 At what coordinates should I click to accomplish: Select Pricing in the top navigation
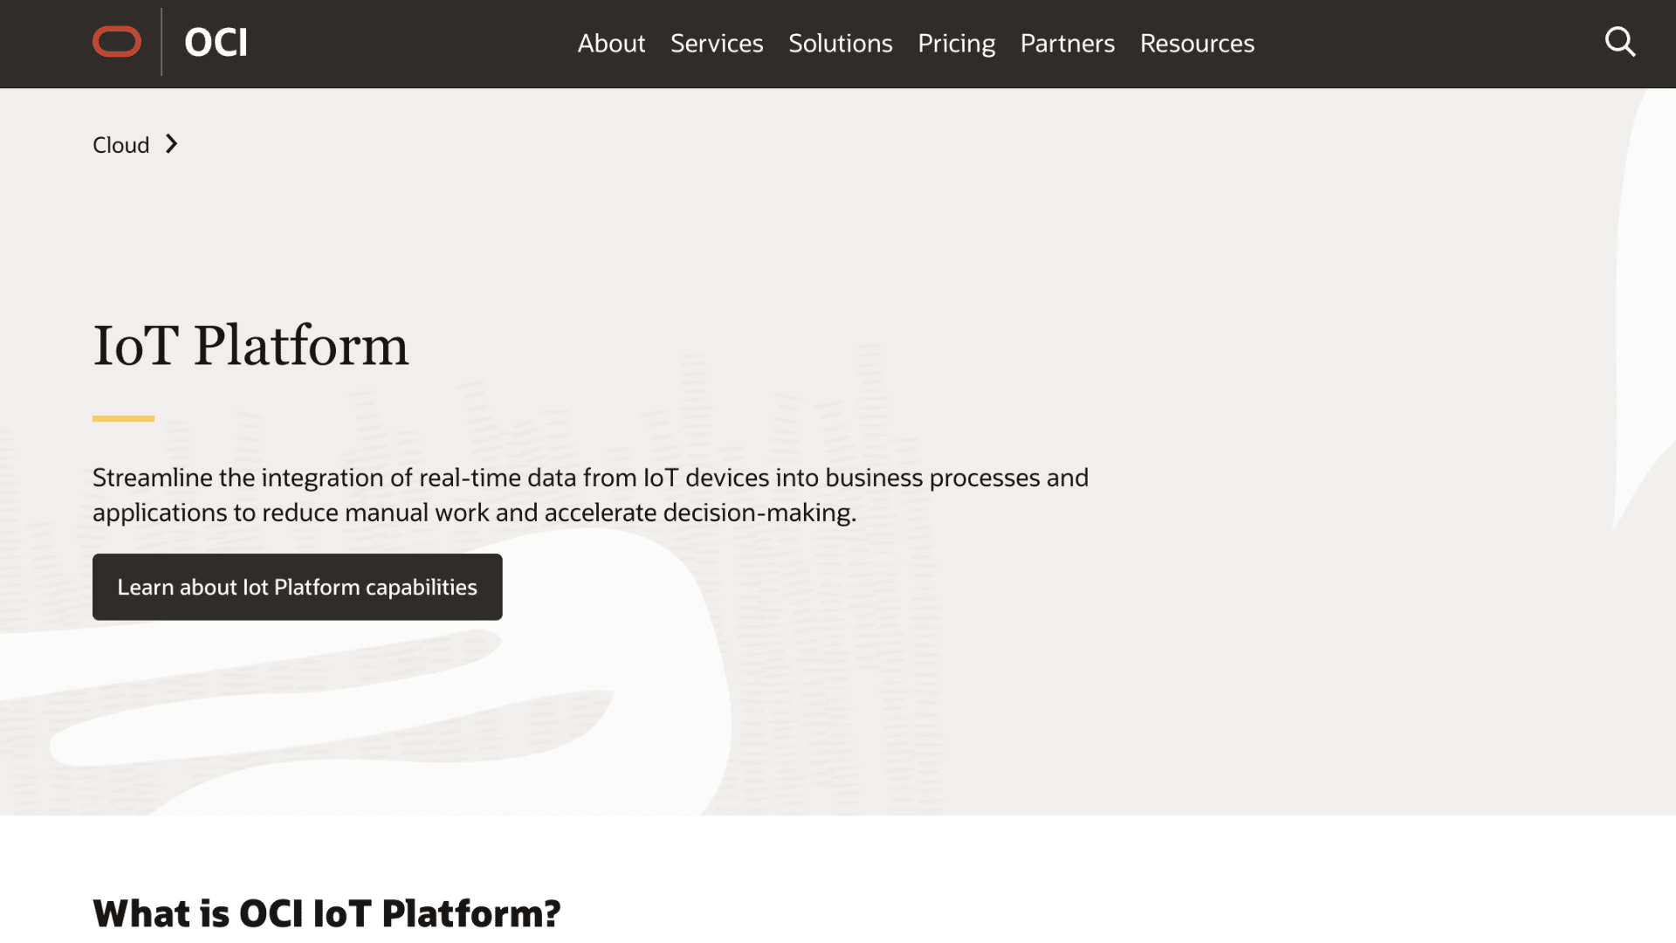[x=957, y=43]
